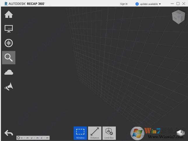The image size is (188, 141).
Task: Click the megaphone feedback icon
Action: click(9, 87)
